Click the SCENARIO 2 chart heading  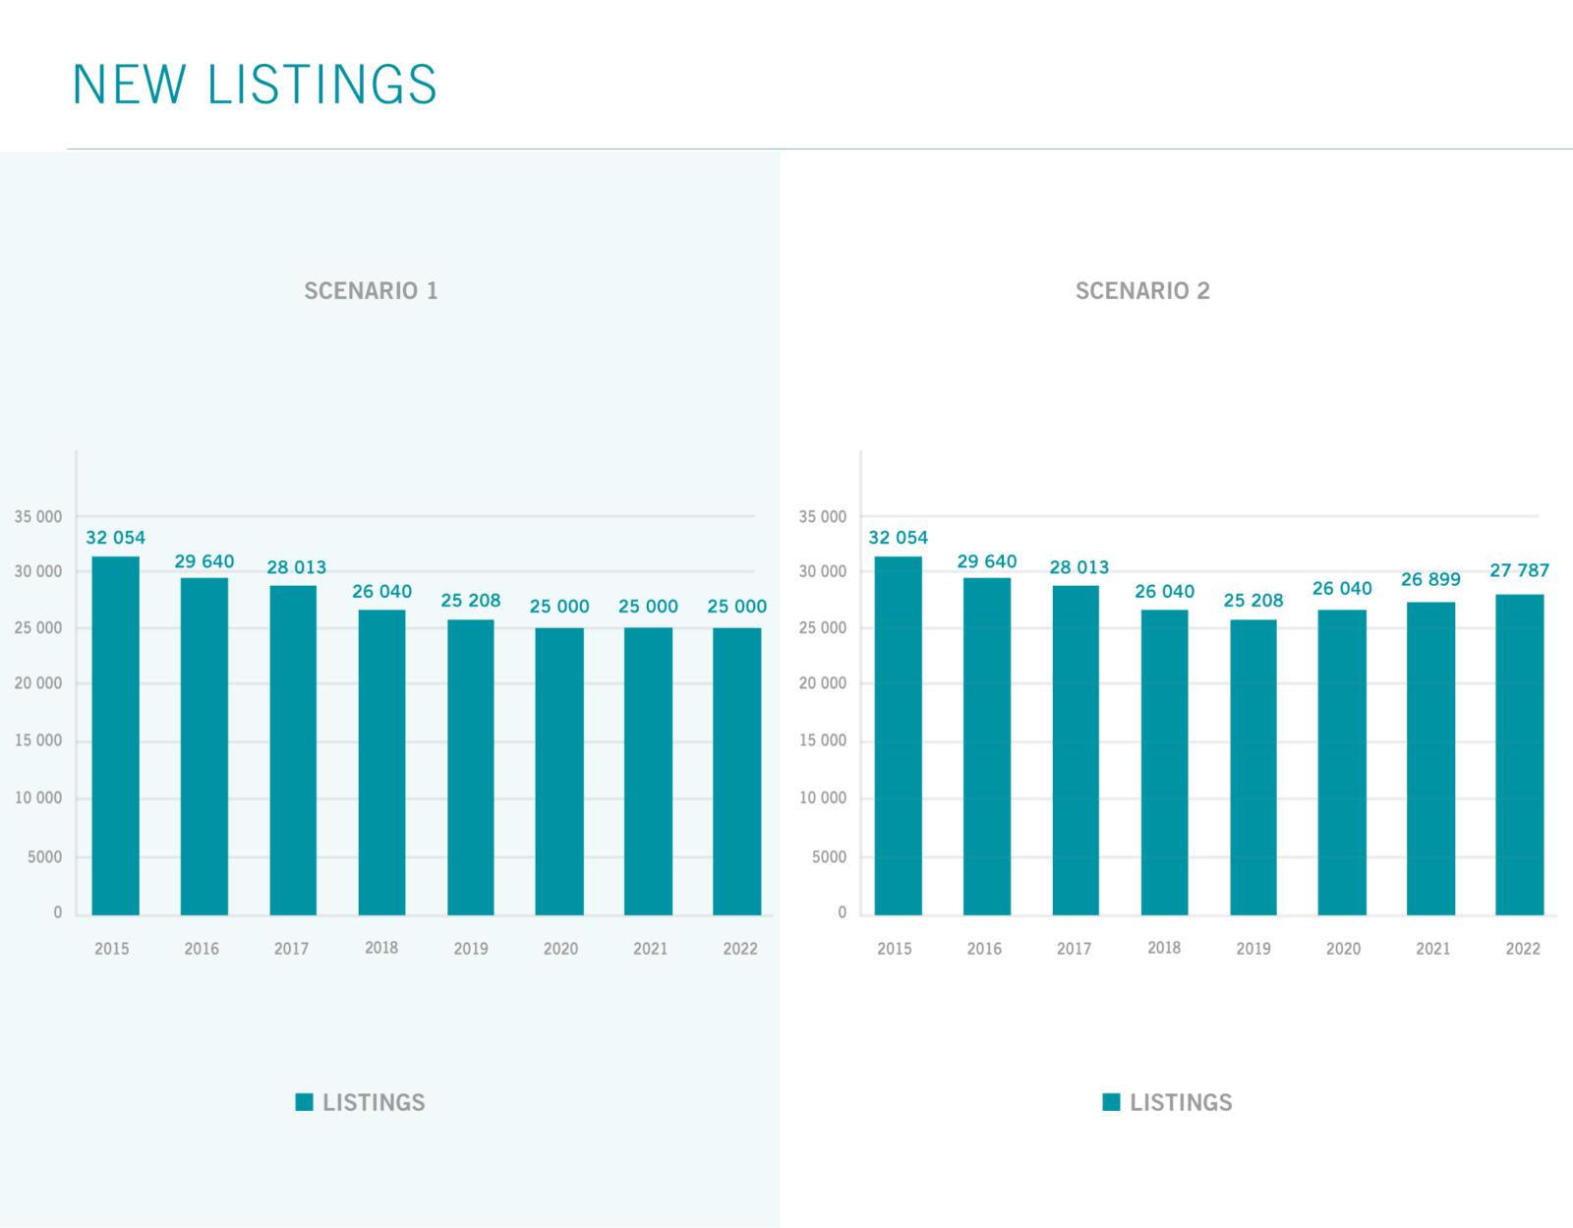(1142, 291)
